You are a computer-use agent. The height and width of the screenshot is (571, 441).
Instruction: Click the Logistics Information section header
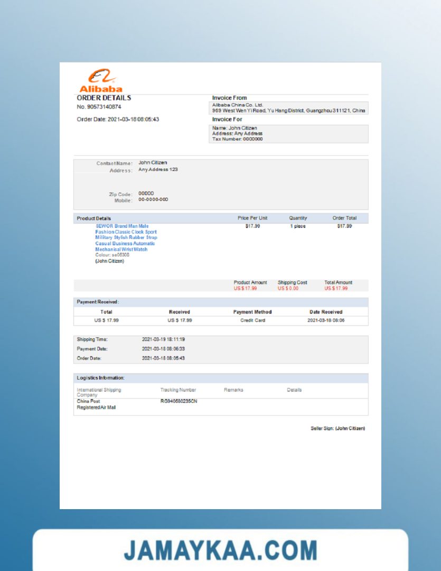100,378
